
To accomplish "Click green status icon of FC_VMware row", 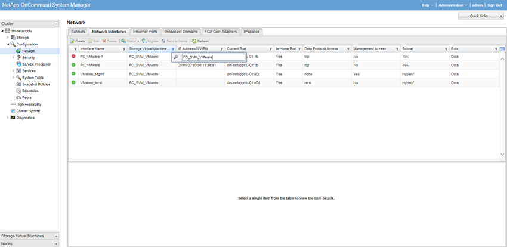I will pyautogui.click(x=73, y=65).
